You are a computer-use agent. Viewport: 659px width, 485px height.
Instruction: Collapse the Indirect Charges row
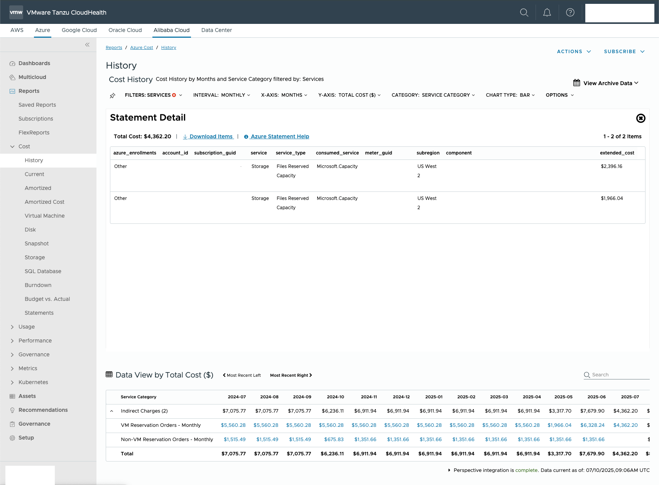[x=112, y=411]
